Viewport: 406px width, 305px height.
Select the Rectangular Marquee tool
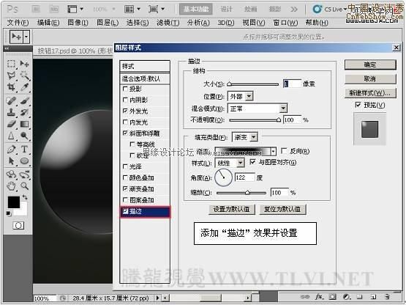coord(11,64)
